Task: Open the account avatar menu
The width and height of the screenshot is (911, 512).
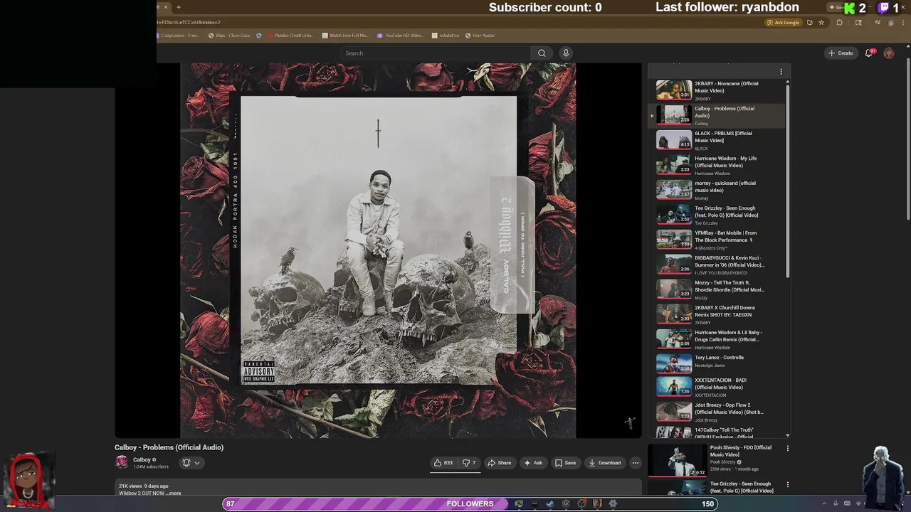Action: click(889, 53)
